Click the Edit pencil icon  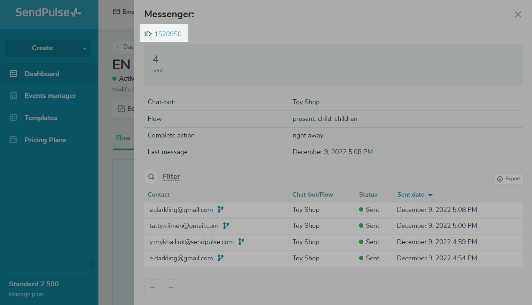tap(121, 109)
